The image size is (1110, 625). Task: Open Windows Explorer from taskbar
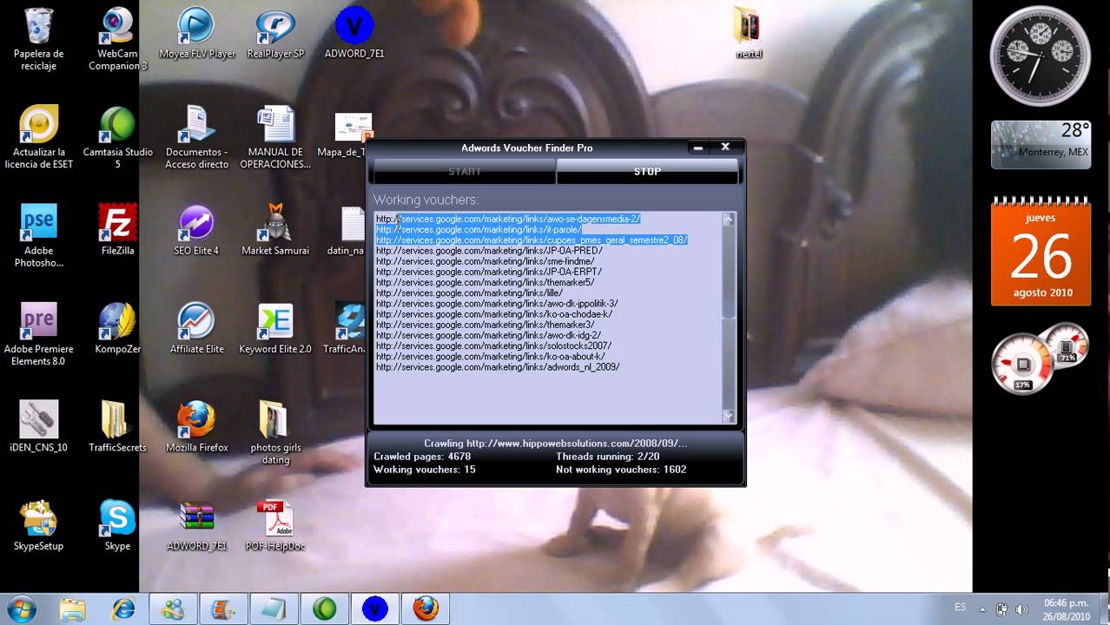tap(73, 609)
